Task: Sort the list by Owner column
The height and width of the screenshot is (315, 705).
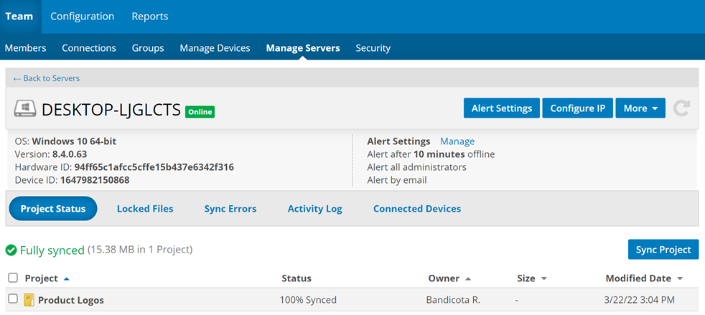Action: (x=443, y=278)
